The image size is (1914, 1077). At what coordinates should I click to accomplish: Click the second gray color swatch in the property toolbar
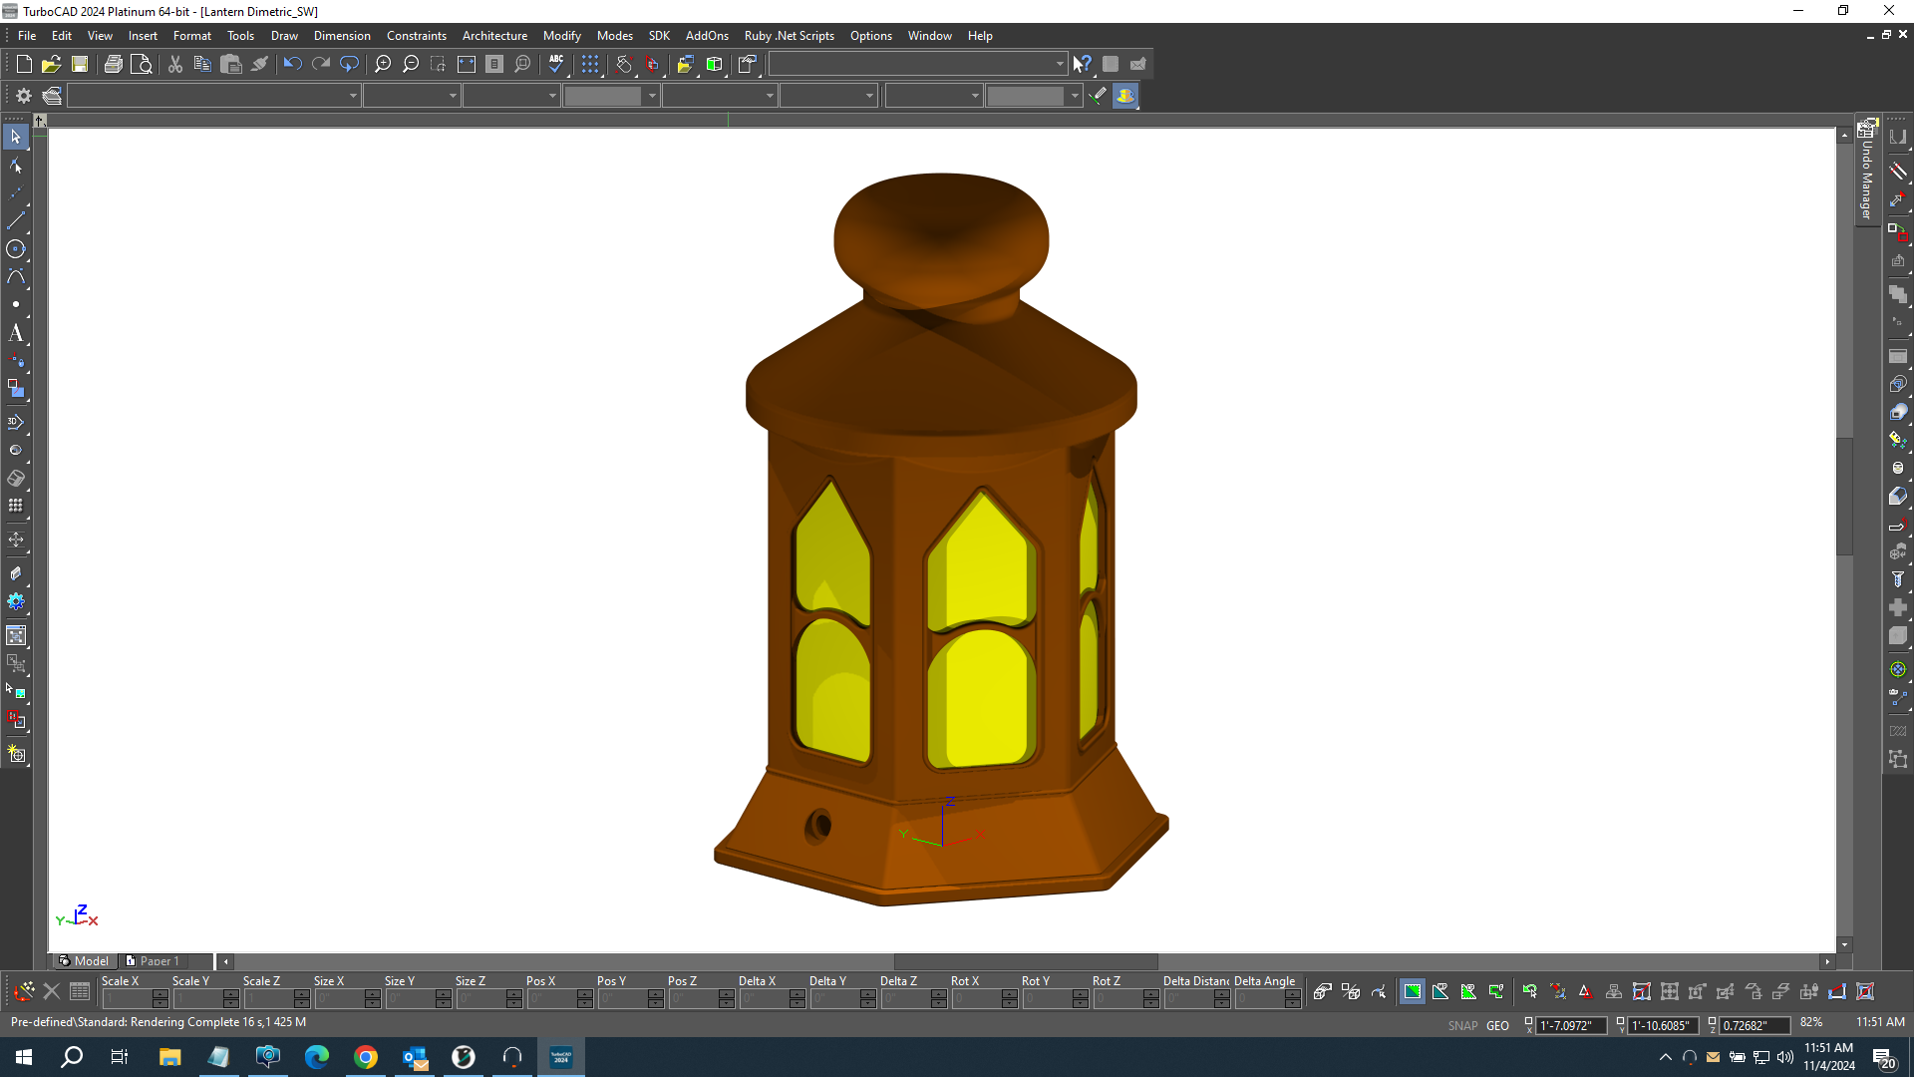point(1026,96)
